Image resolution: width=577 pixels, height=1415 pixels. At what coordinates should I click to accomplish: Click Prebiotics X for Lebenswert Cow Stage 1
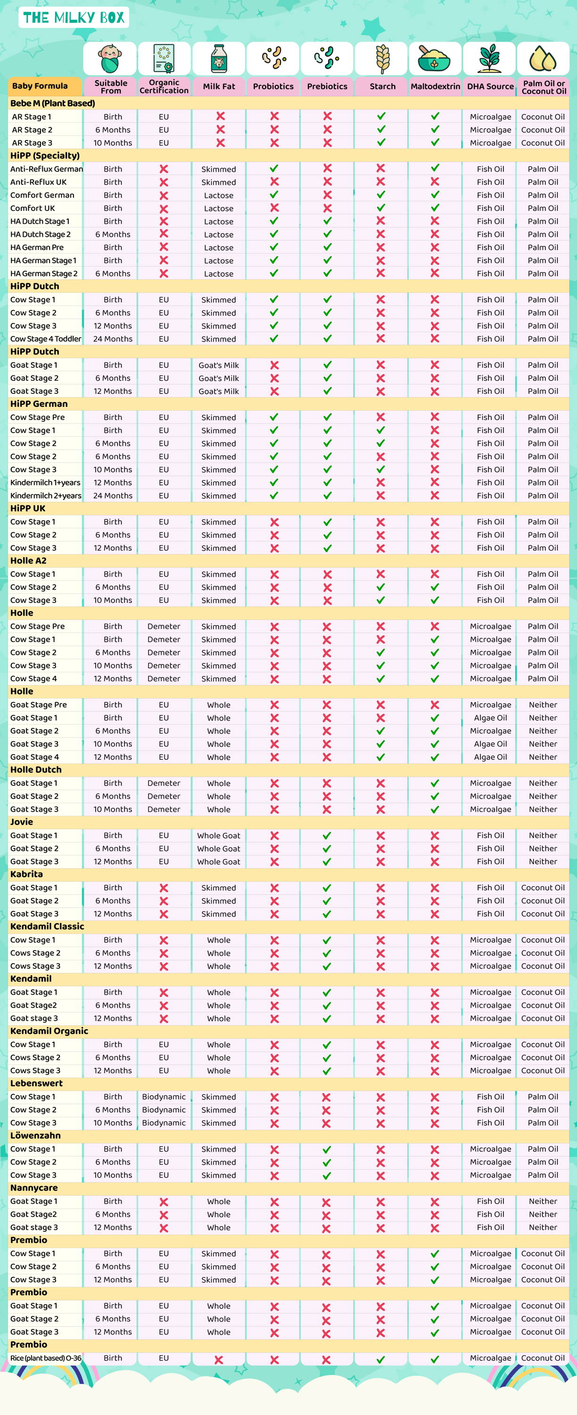326,1097
